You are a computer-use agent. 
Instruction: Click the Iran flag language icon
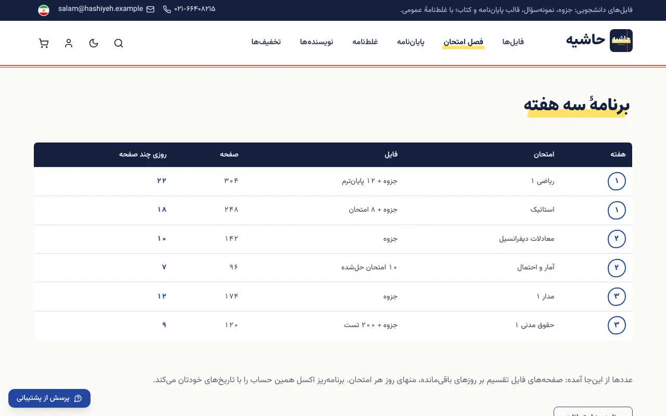pyautogui.click(x=44, y=10)
